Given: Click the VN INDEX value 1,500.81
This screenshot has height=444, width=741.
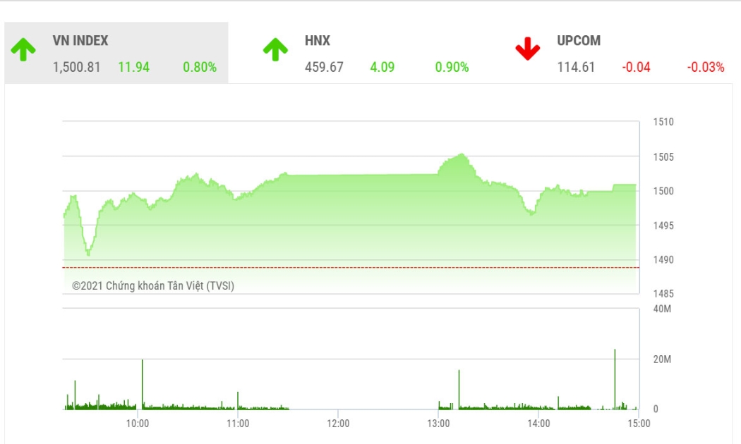Looking at the screenshot, I should click(76, 67).
